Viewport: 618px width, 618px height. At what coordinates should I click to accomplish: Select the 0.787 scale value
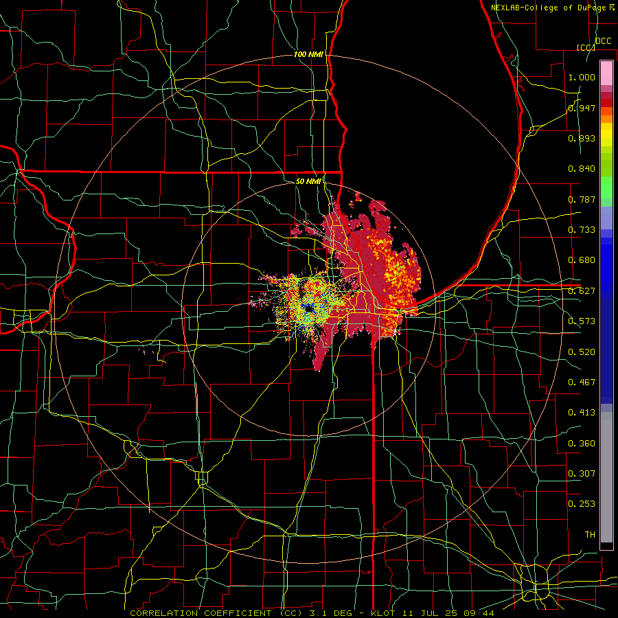click(x=582, y=199)
